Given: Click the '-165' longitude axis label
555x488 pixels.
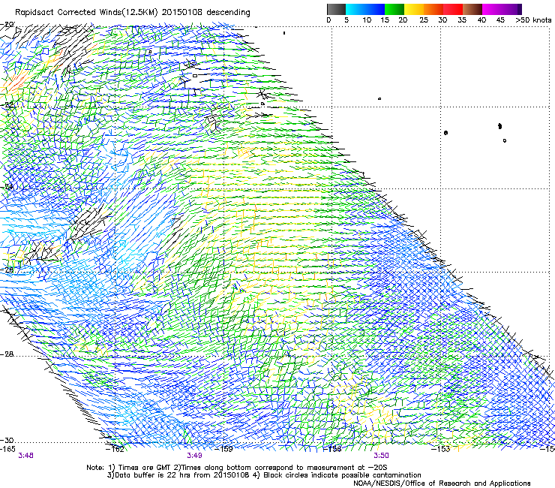Looking at the screenshot, I should click(x=7, y=449).
